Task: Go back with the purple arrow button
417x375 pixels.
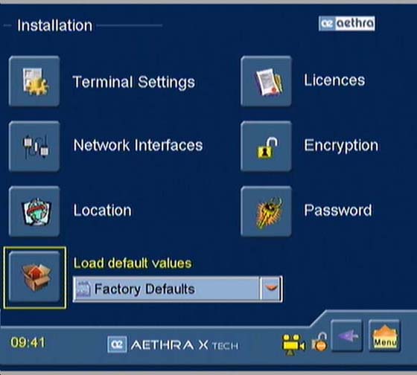Action: [x=347, y=336]
